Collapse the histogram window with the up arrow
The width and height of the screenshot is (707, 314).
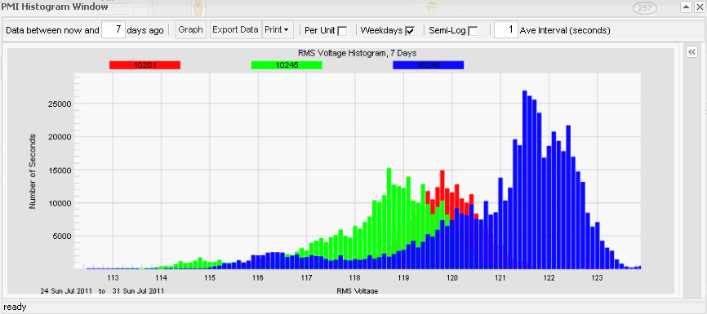[686, 7]
